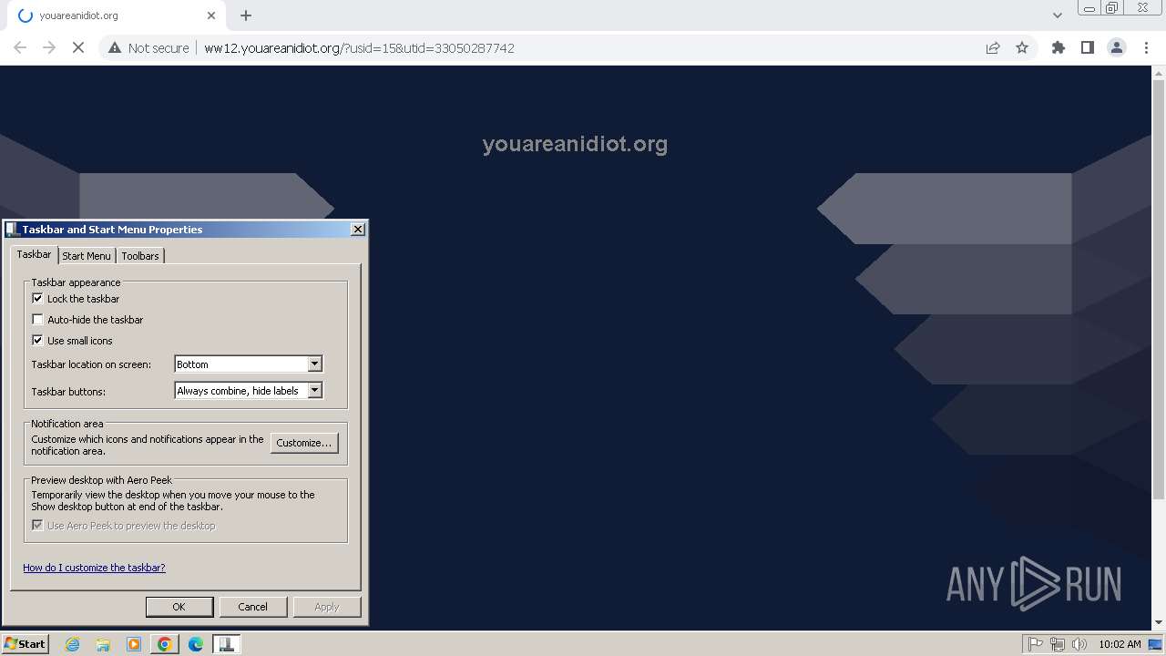The image size is (1166, 656).
Task: Click the address bar URL
Action: 359,47
